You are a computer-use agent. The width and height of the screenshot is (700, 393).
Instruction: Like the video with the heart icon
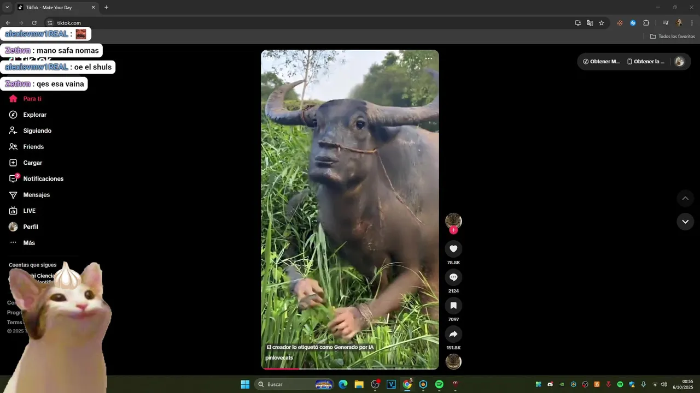[453, 249]
